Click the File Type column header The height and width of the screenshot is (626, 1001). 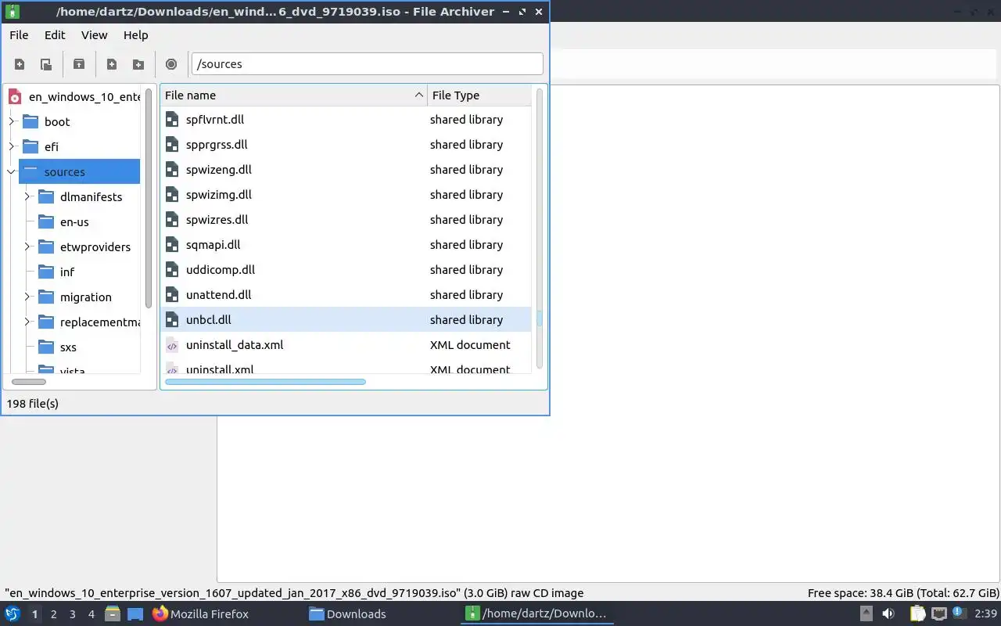click(x=479, y=95)
